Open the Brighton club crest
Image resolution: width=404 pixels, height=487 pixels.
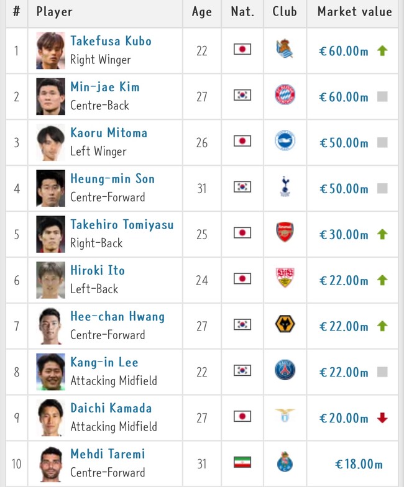[x=285, y=142]
